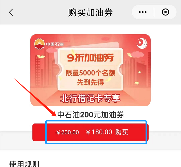Click the ¥180.00 discounted price
This screenshot has height=167, width=181.
pyautogui.click(x=99, y=132)
